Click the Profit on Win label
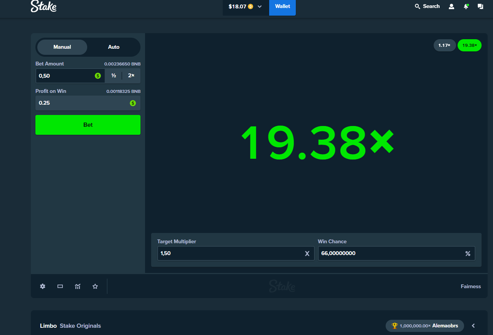The width and height of the screenshot is (493, 335). tap(51, 91)
